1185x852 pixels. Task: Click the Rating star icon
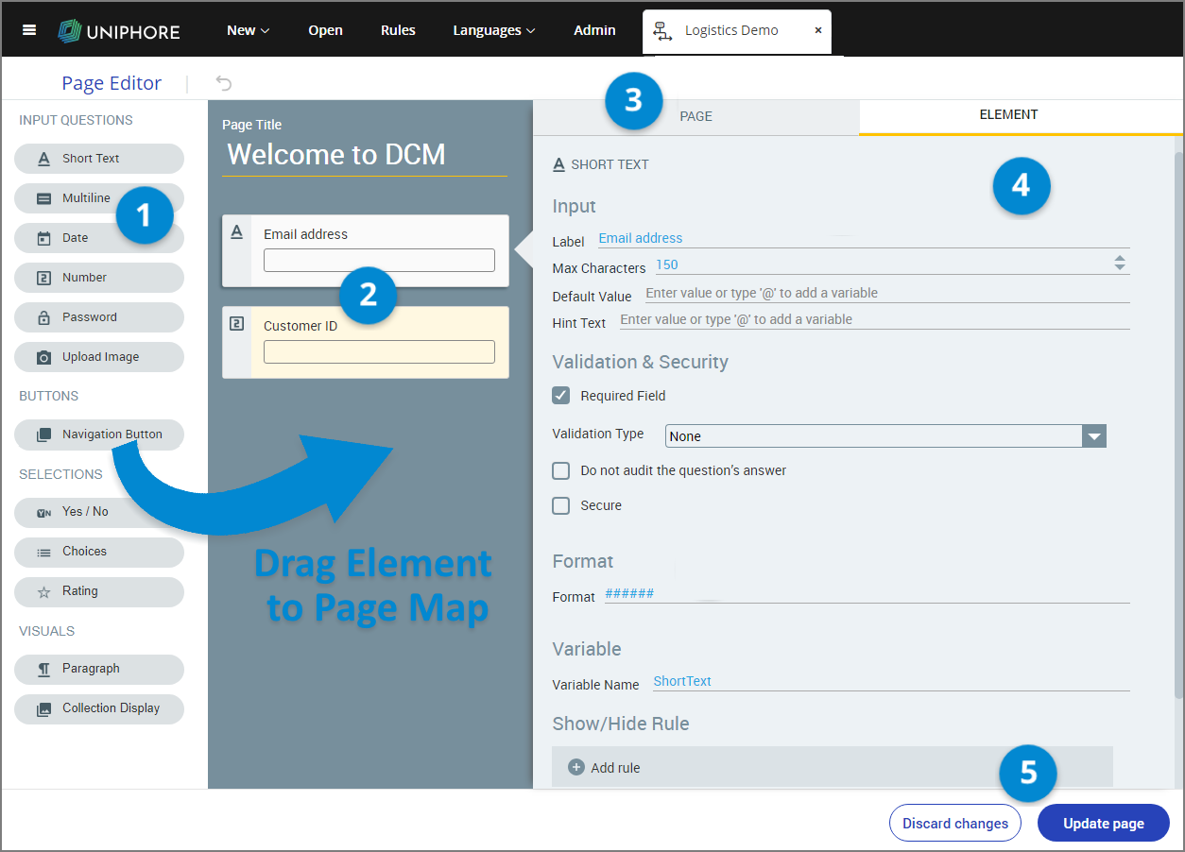coord(43,592)
